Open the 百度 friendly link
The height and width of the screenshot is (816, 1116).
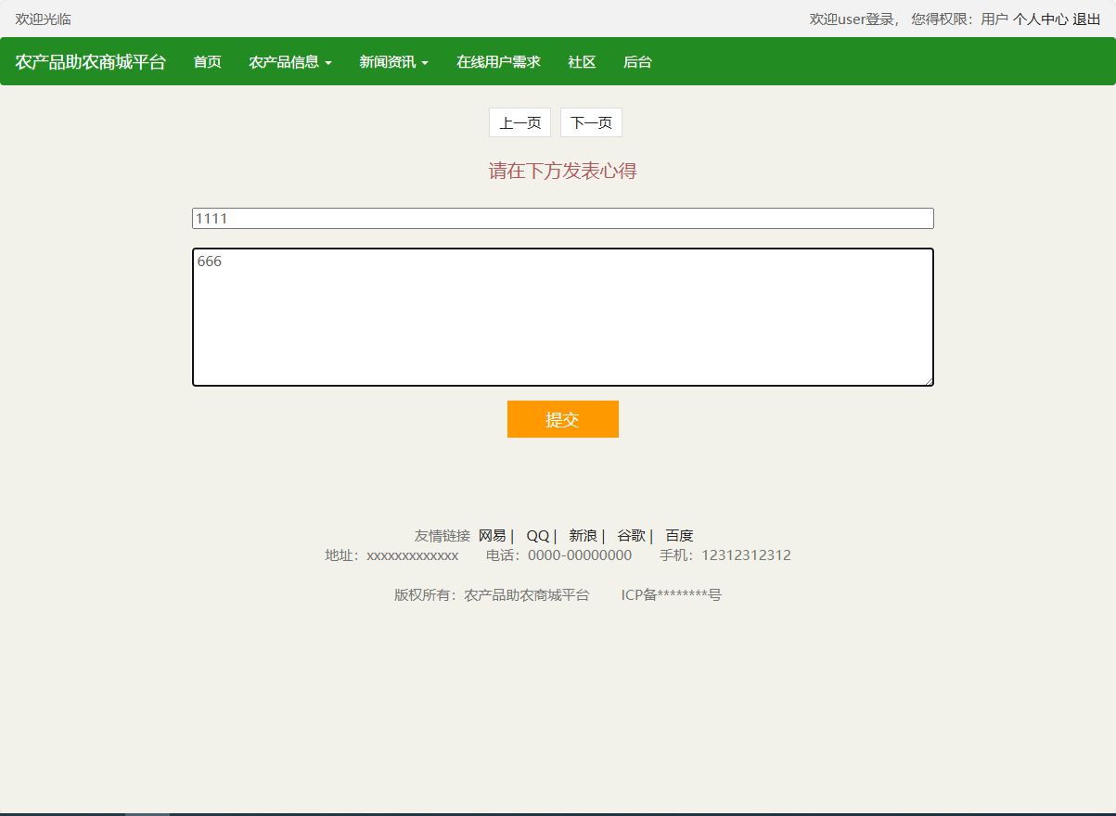(678, 535)
